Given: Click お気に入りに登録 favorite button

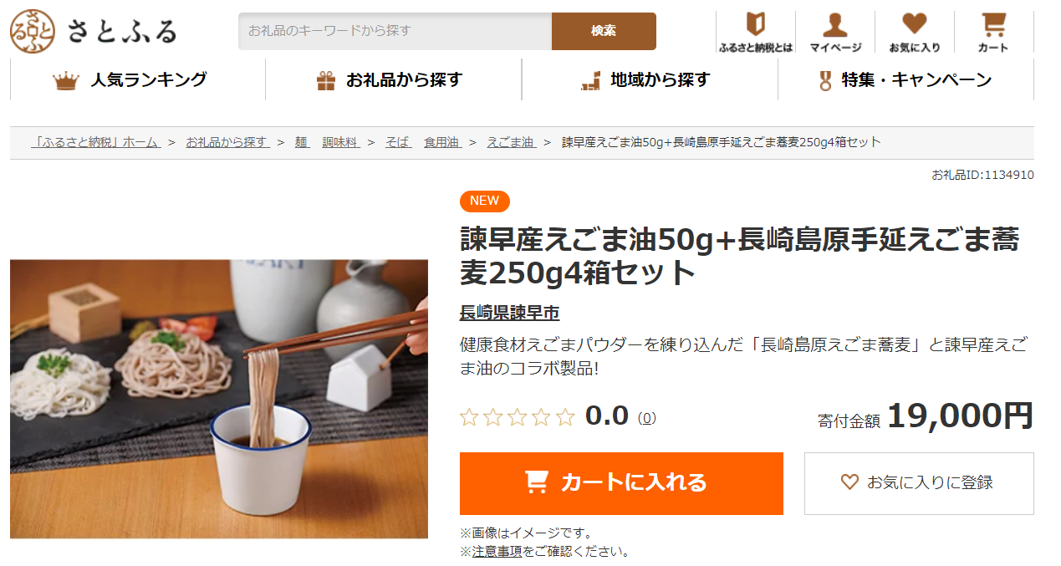Looking at the screenshot, I should [919, 483].
